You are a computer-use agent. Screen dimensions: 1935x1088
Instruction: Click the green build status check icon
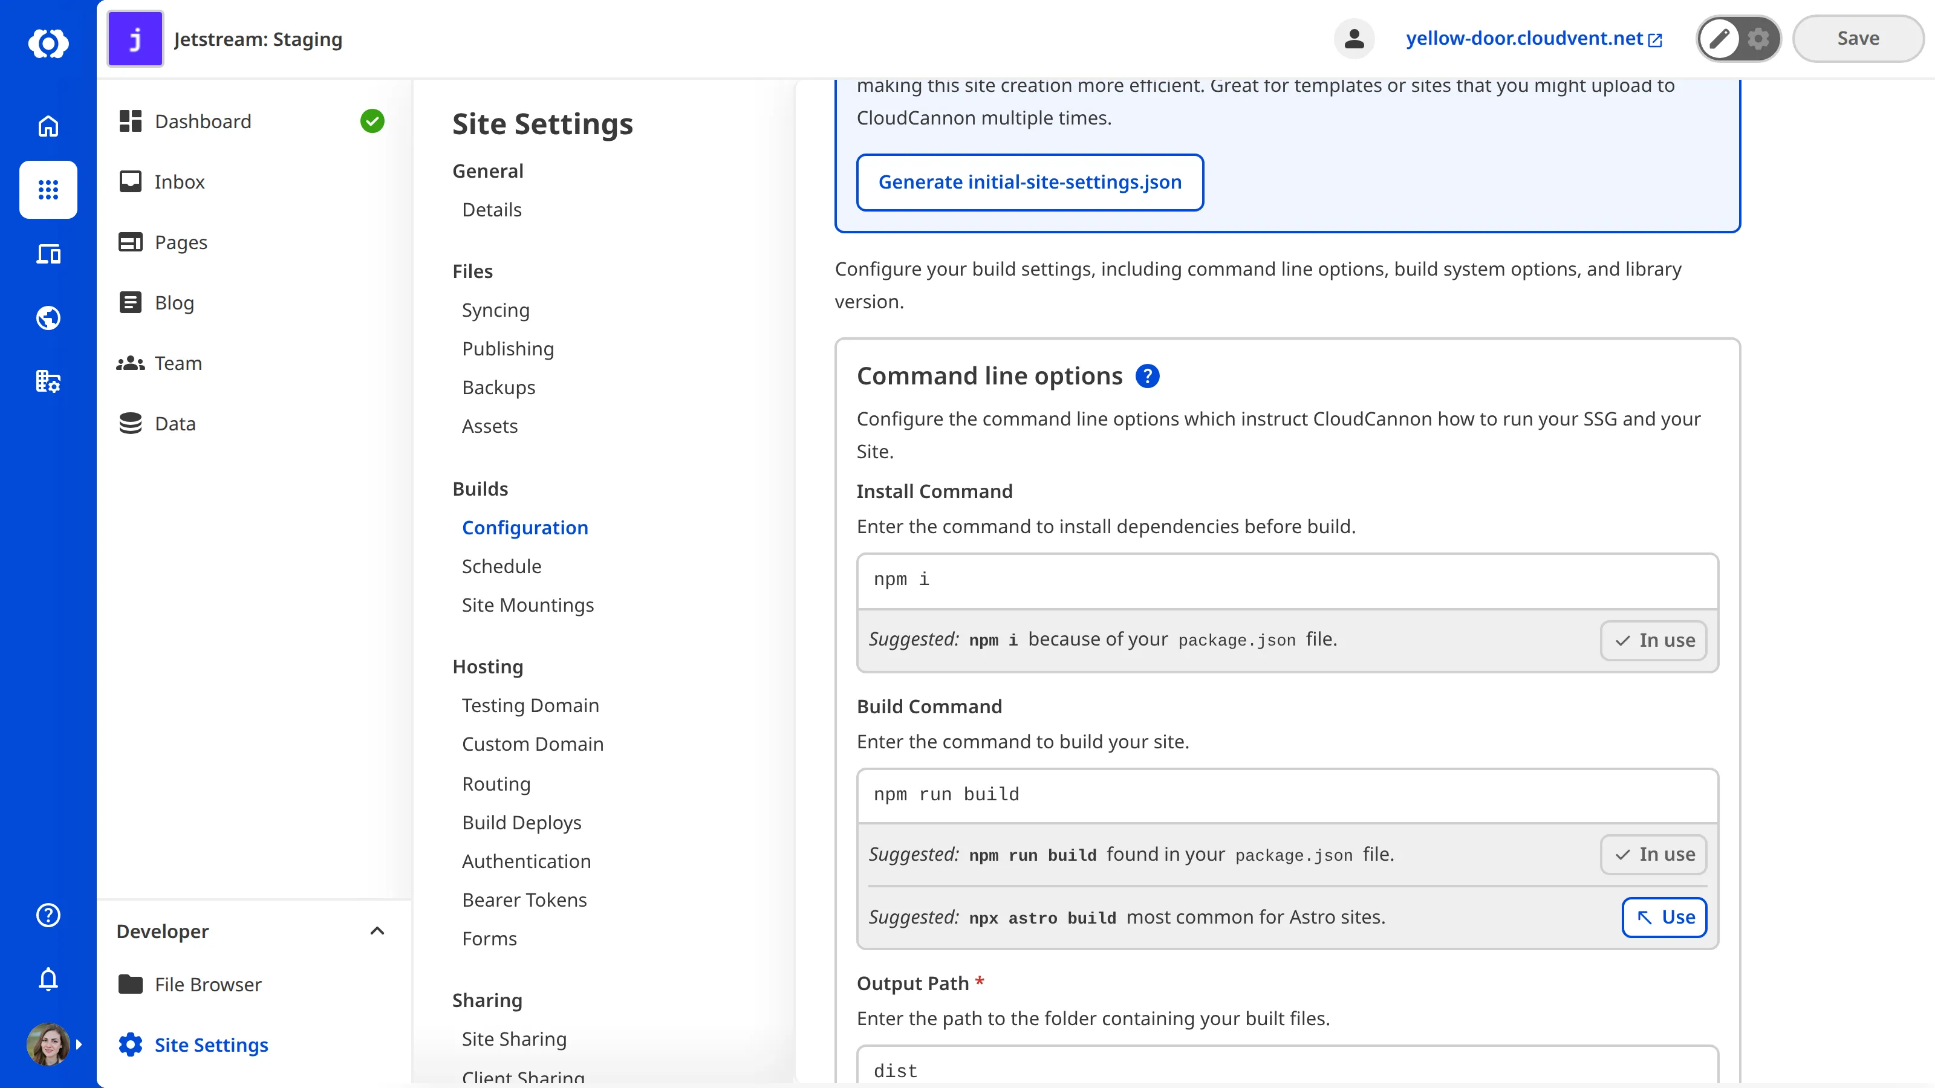coord(372,121)
